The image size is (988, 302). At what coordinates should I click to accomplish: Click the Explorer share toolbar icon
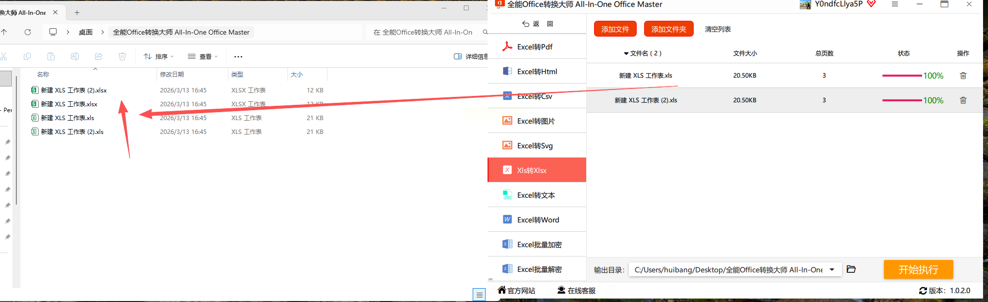(99, 56)
